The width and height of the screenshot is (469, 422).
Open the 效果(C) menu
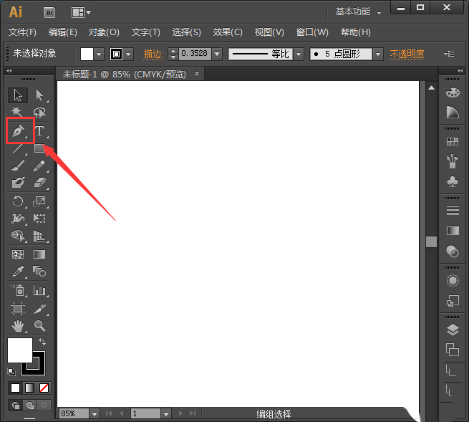[x=228, y=32]
